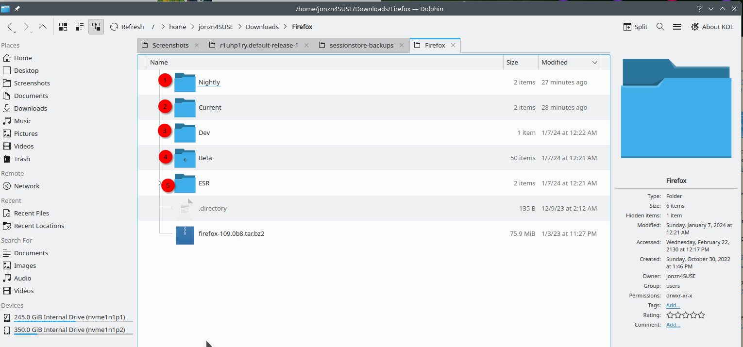
Task: Expand the ESR folder tree arrow
Action: 160,183
